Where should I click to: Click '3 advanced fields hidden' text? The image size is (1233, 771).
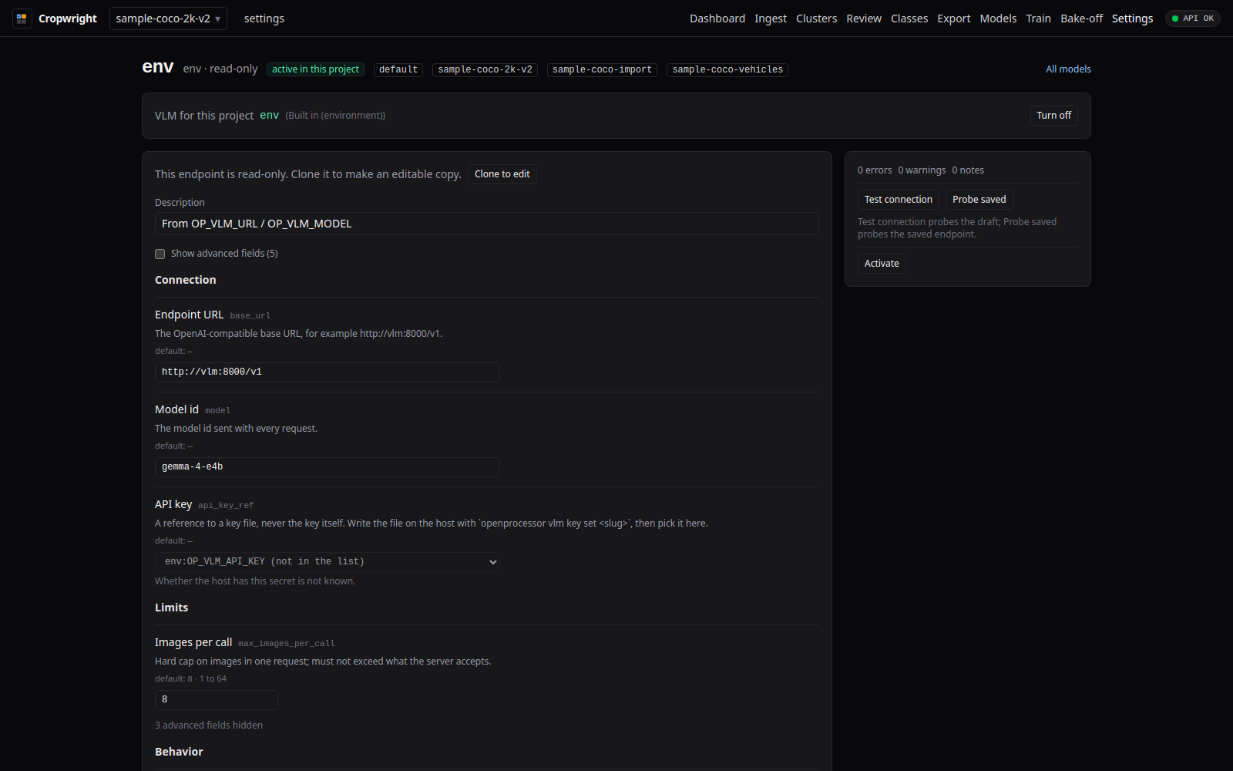209,726
